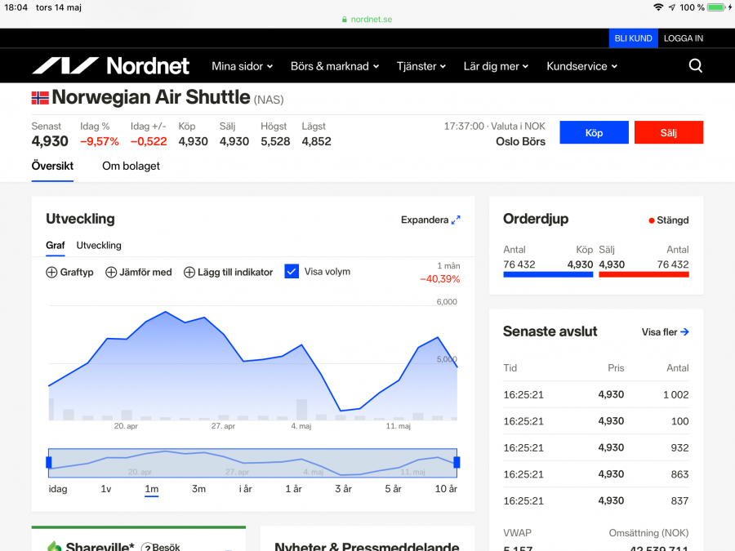The image size is (735, 551).
Task: Click the Oslo Börs exchange label
Action: (x=520, y=141)
